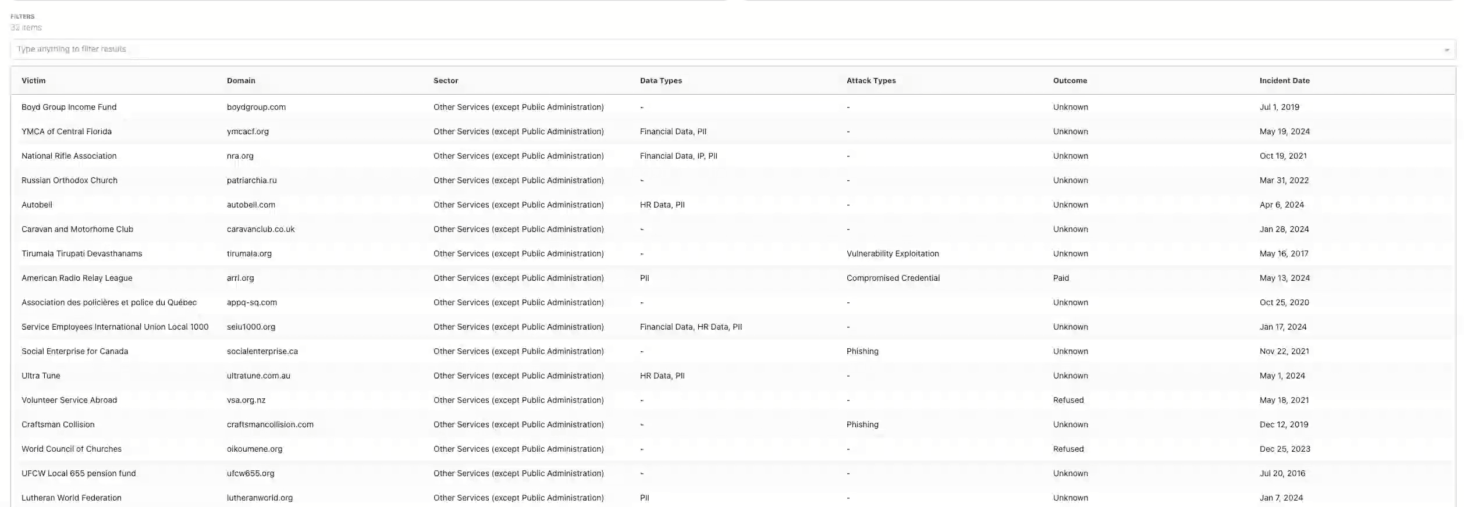Sort by the Data Types column header
The image size is (1464, 507).
click(x=661, y=81)
